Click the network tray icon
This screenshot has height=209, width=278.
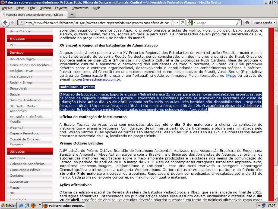pyautogui.click(x=263, y=206)
